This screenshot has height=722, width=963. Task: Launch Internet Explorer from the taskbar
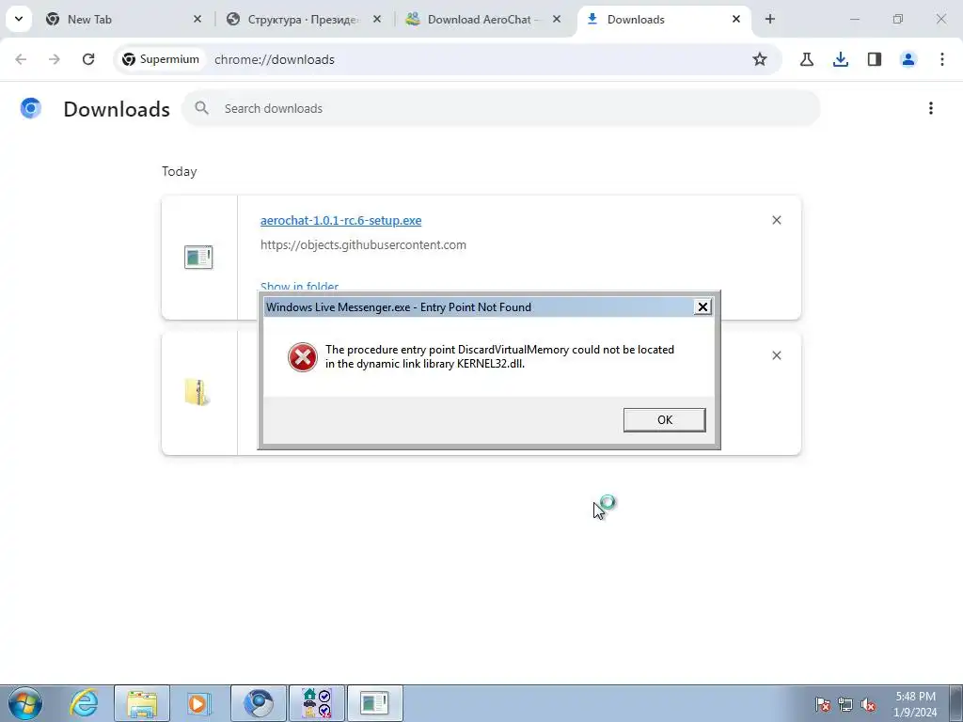pos(84,703)
